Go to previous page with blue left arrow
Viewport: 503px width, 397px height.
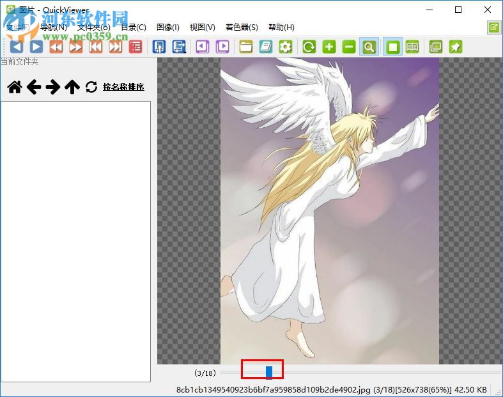17,47
